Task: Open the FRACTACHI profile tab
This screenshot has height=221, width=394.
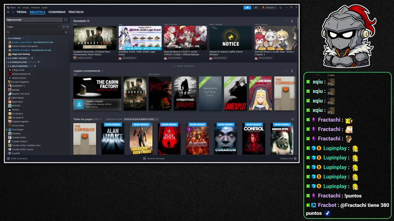Action: coord(76,12)
